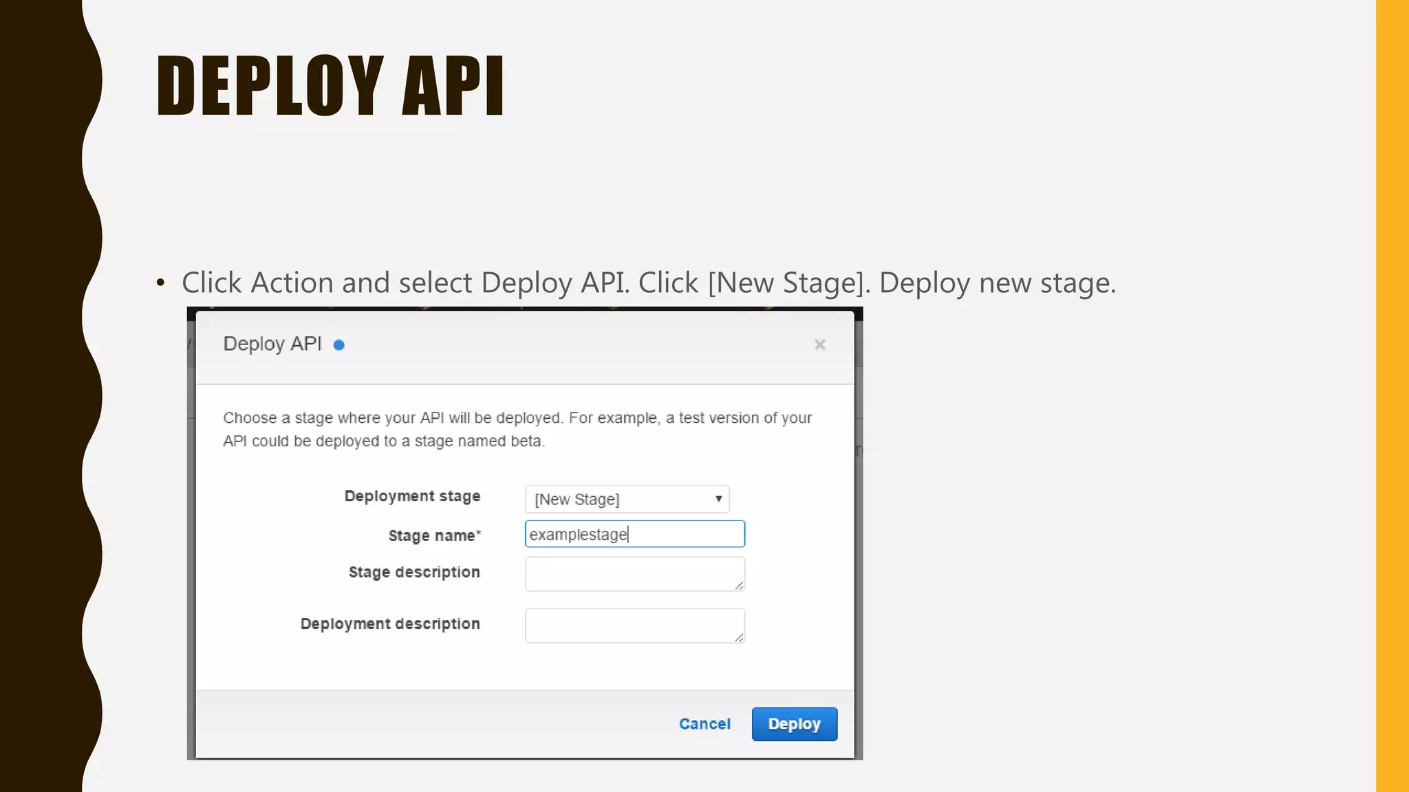Grab the Stage description resize handle

click(x=739, y=586)
